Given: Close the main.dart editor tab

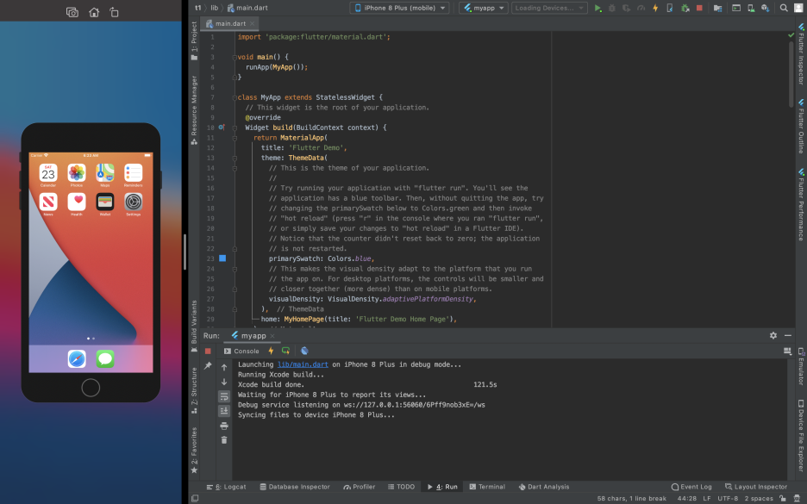Looking at the screenshot, I should (252, 23).
